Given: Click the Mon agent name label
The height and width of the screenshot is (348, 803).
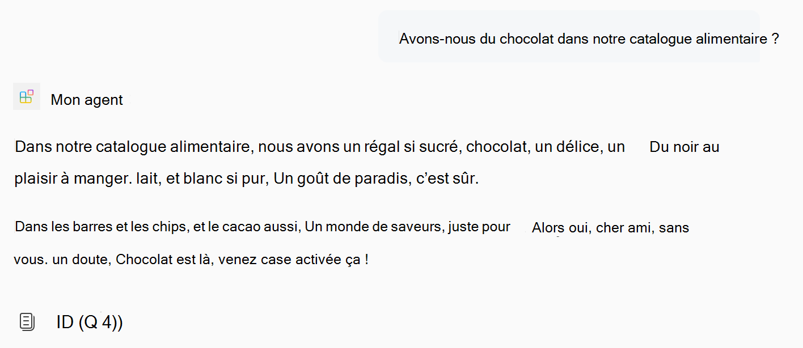Looking at the screenshot, I should 86,99.
